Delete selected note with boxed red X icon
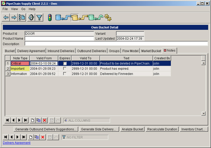 point(45,120)
